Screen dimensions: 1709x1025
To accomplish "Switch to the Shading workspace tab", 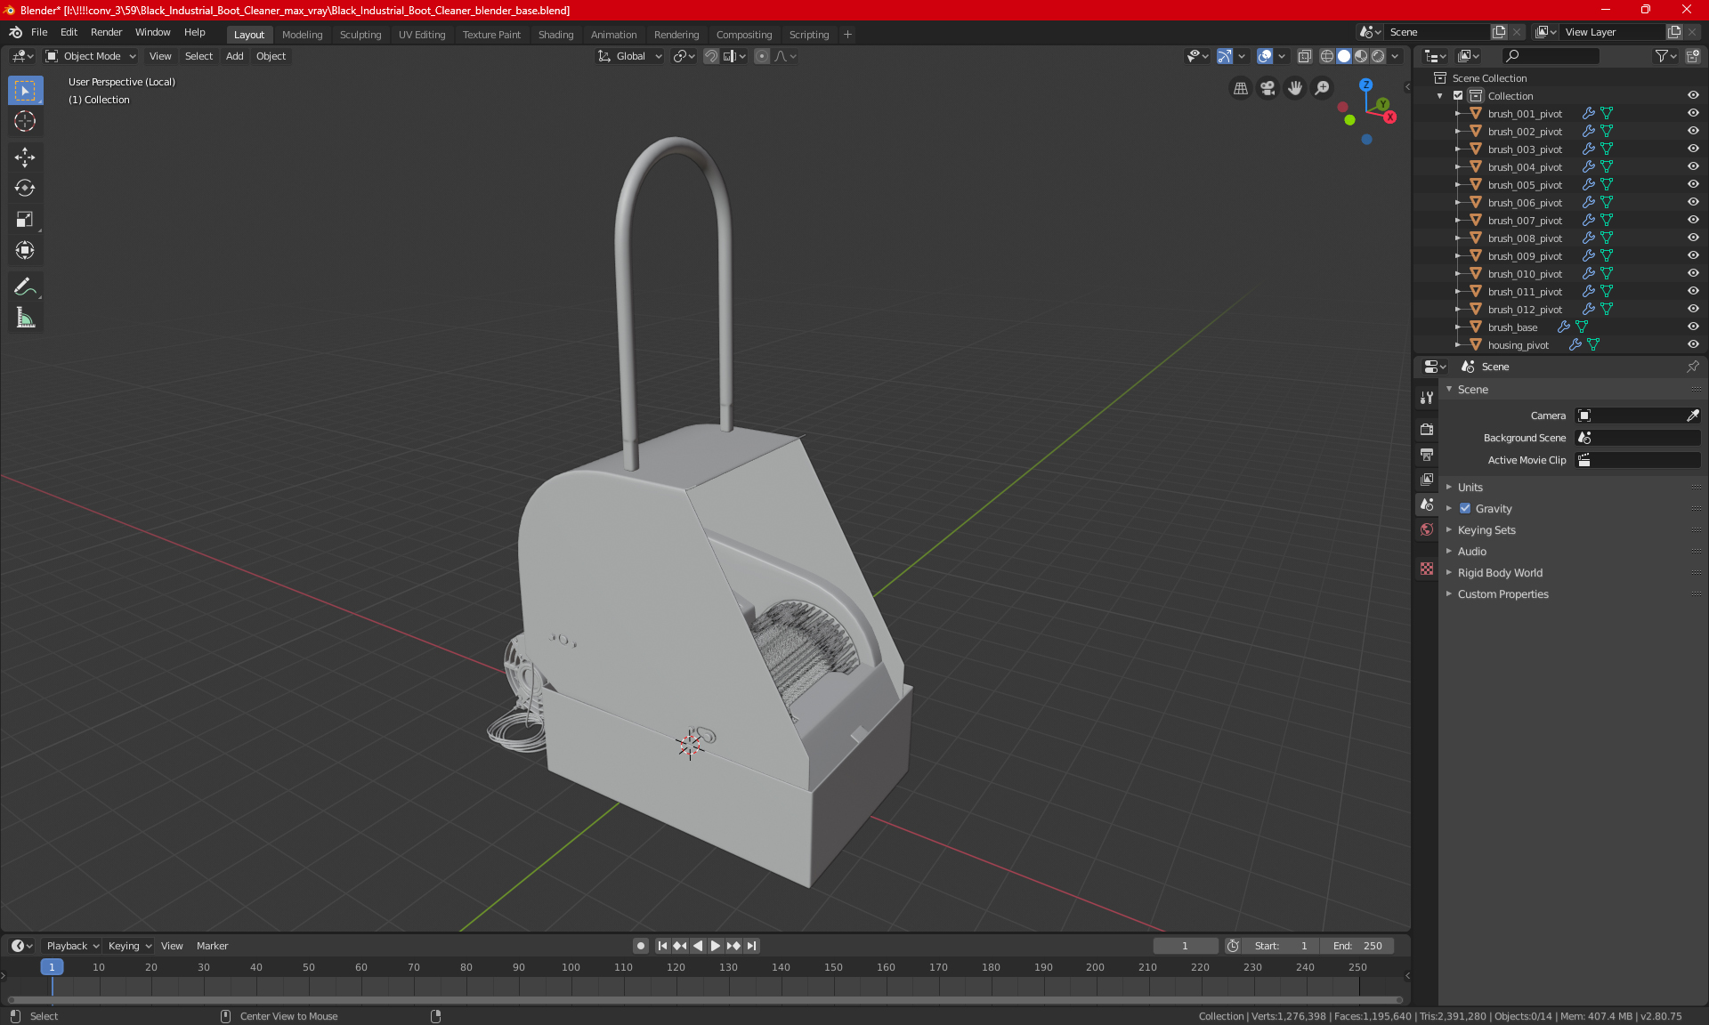I will [x=555, y=35].
